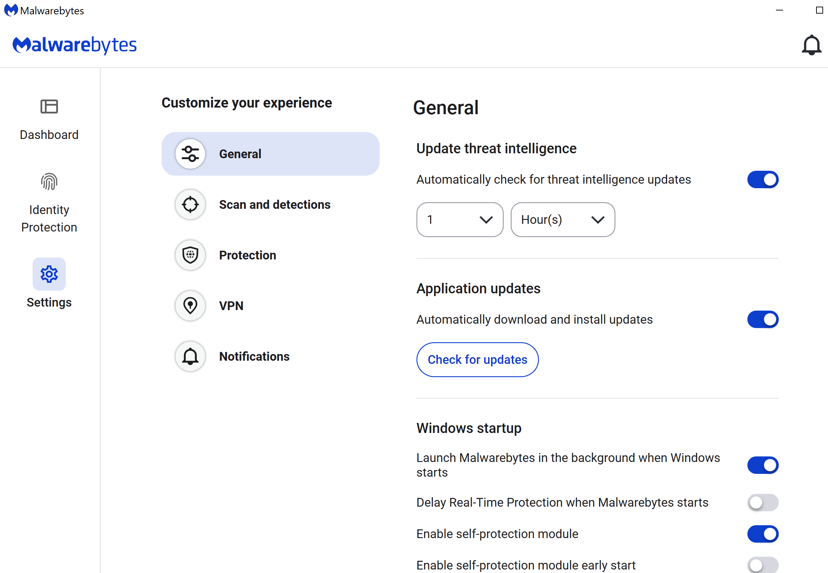This screenshot has width=828, height=573.
Task: Click the Check for updates button
Action: (477, 360)
